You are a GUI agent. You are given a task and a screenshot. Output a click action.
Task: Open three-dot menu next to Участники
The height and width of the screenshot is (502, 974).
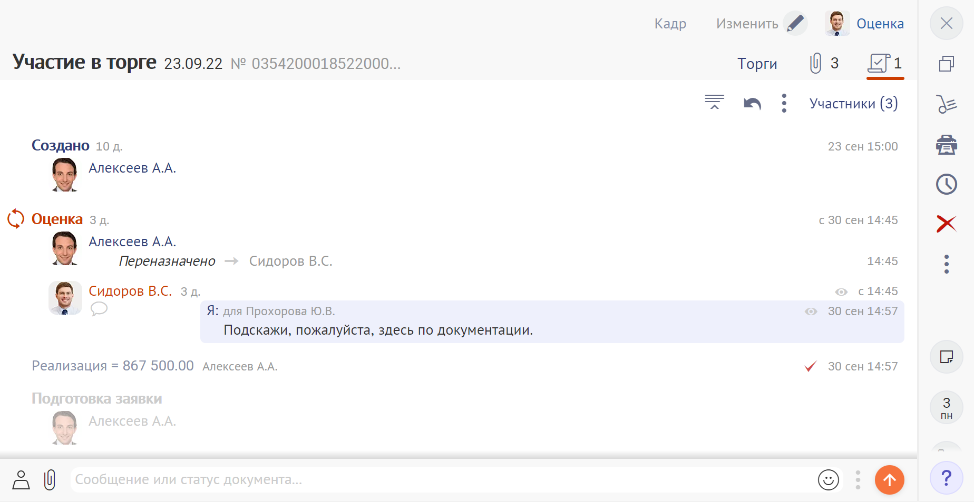point(784,103)
